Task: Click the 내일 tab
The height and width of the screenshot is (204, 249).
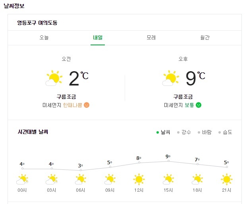Action: tap(98, 38)
